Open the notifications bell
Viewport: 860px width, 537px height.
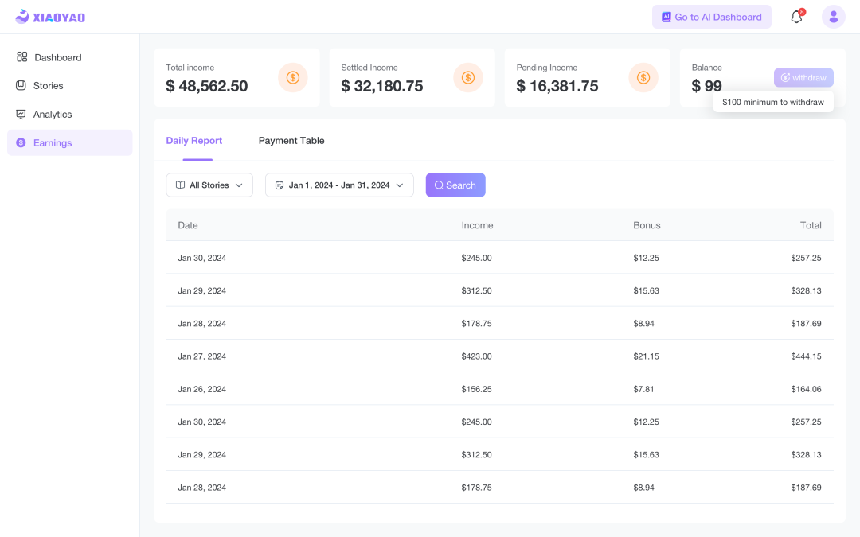coord(796,18)
